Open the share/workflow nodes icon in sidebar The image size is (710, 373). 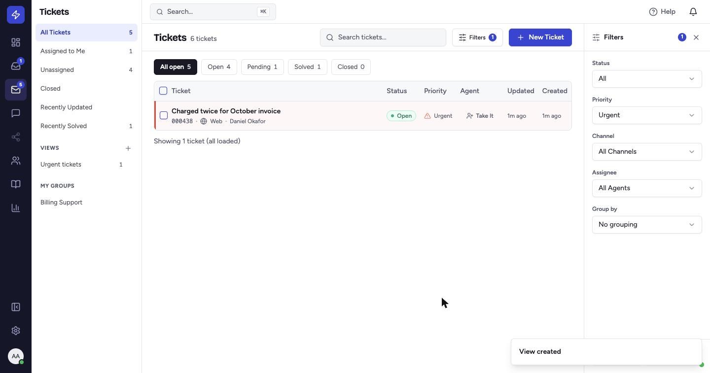[16, 137]
